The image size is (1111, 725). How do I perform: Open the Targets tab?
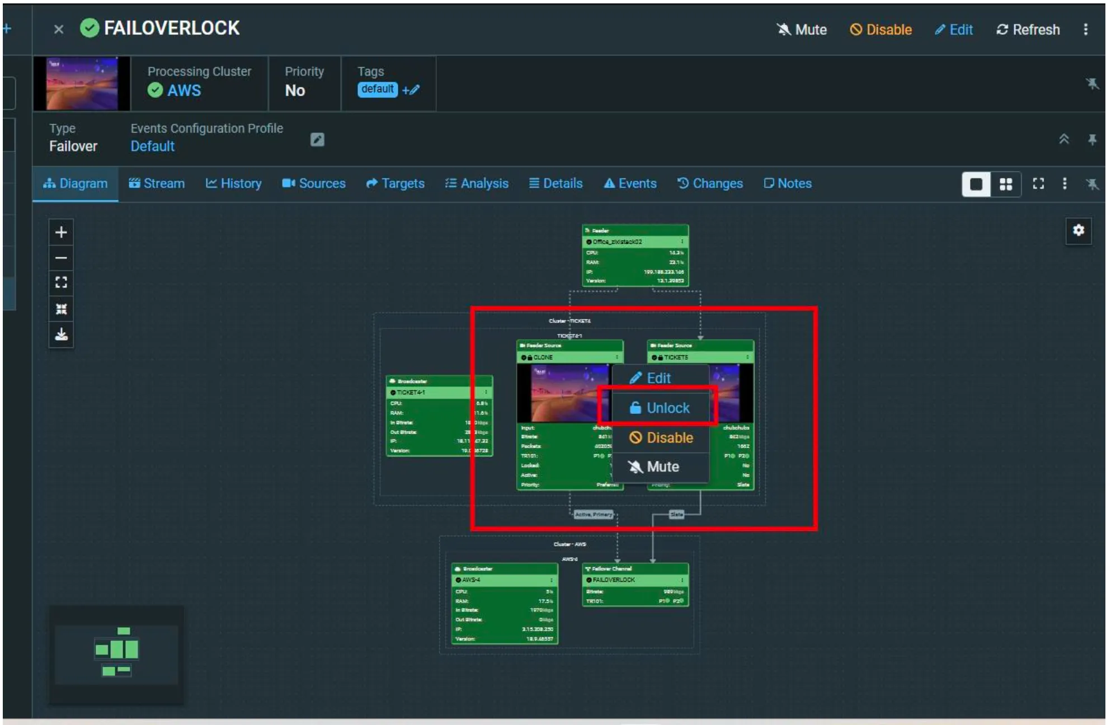click(x=396, y=183)
